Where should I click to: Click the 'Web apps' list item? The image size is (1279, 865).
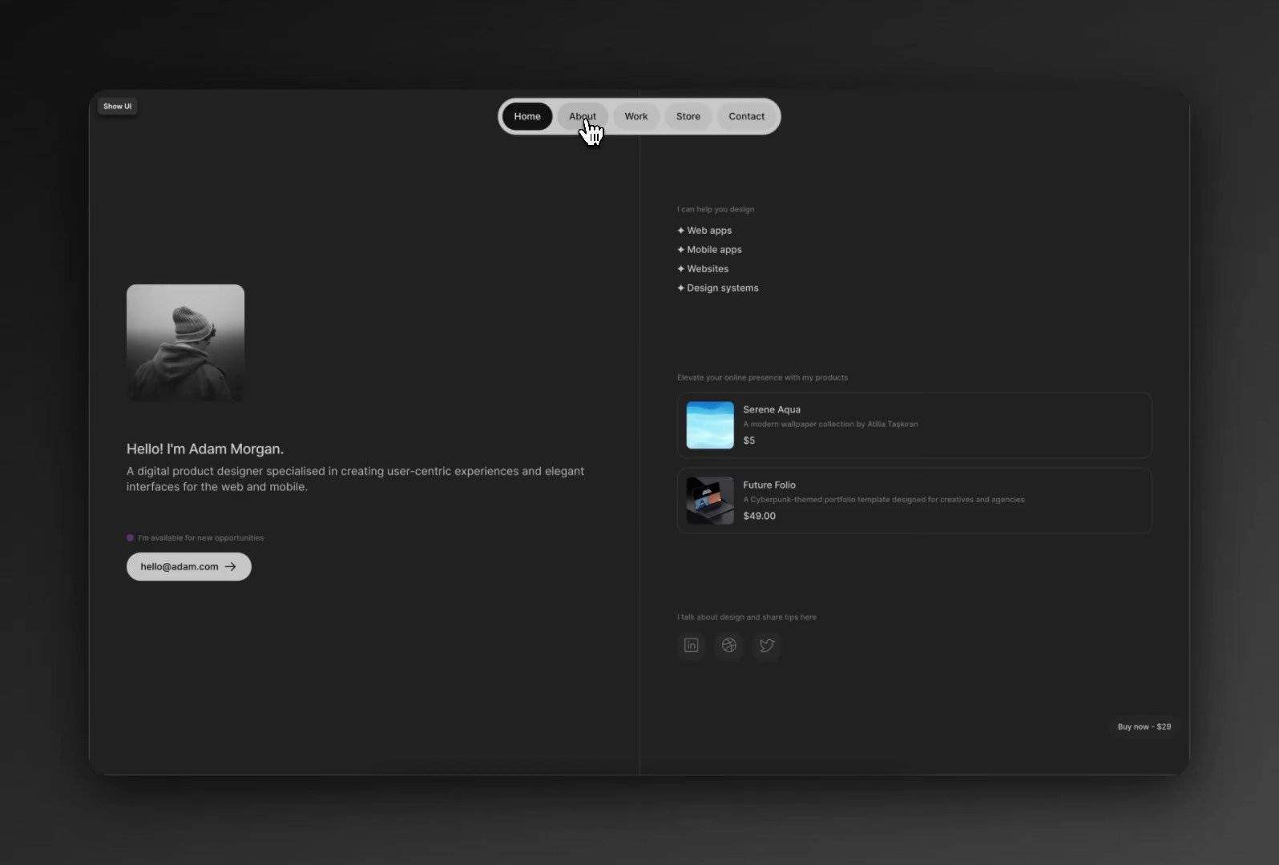click(x=704, y=231)
